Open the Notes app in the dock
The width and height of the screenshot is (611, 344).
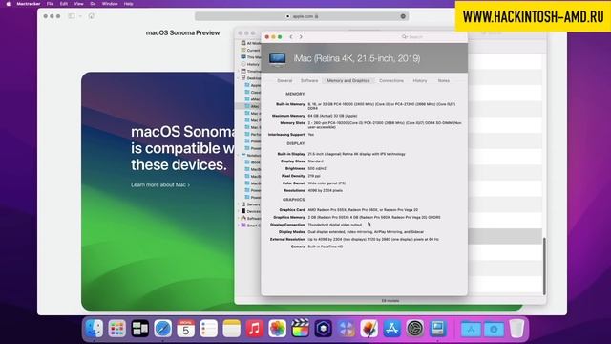tap(231, 329)
